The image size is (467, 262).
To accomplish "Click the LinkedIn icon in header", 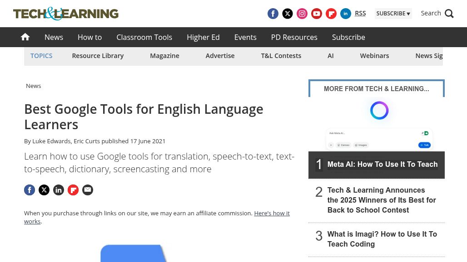I will [x=346, y=14].
